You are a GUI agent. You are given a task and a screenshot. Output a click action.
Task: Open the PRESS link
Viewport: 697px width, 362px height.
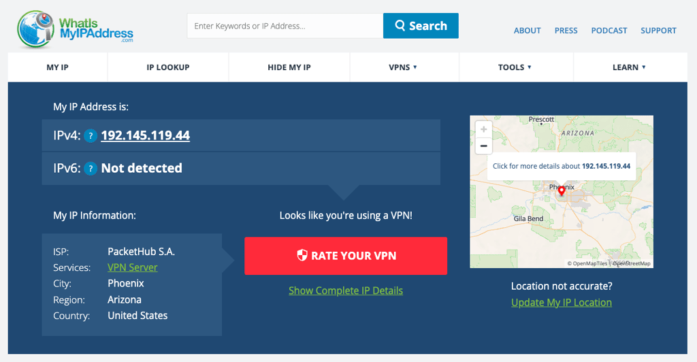tap(566, 31)
